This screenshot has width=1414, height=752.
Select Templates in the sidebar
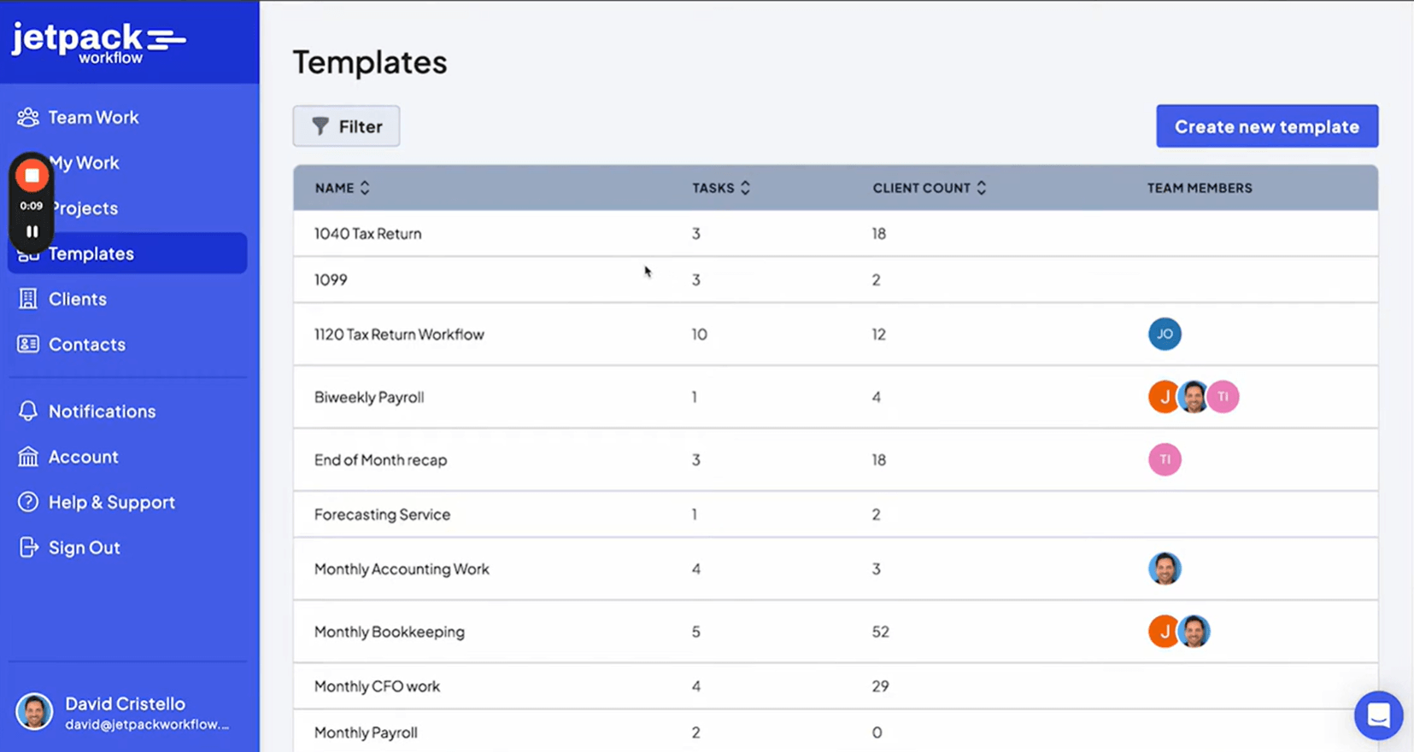click(127, 254)
